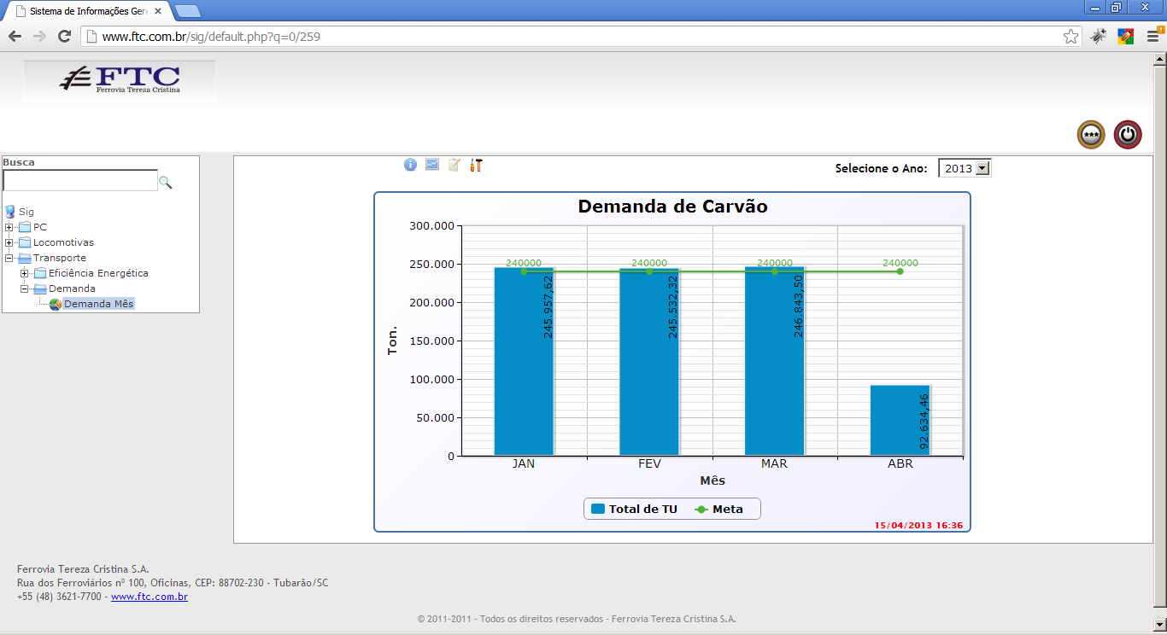Select the Locomotivas tree folder
The height and width of the screenshot is (635, 1167).
pyautogui.click(x=63, y=242)
